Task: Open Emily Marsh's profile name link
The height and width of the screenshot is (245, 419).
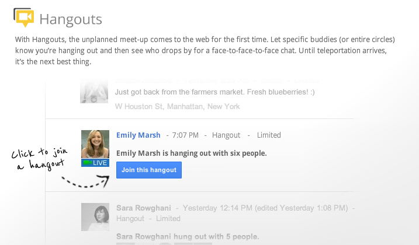Action: [x=138, y=135]
